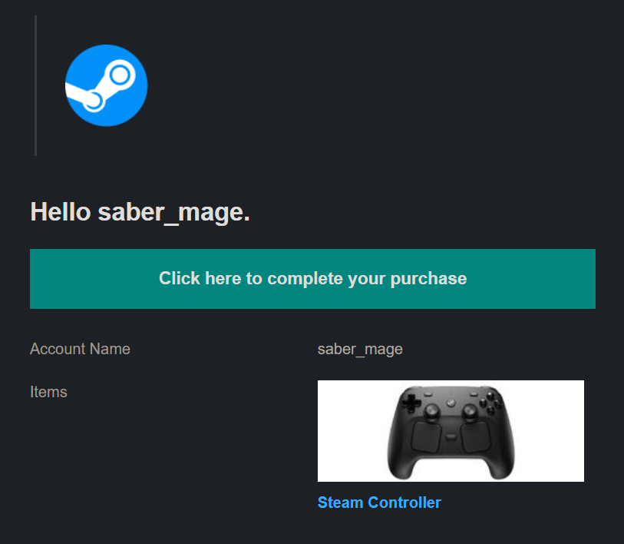Select the saber_mage account name value
This screenshot has height=544, width=624.
[x=360, y=350]
